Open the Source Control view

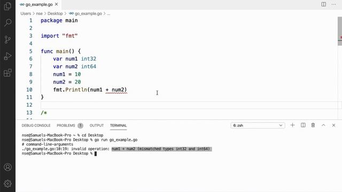click(7, 39)
